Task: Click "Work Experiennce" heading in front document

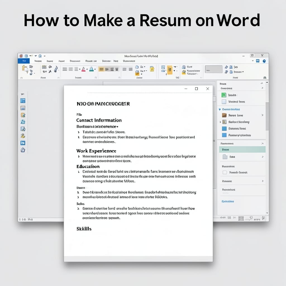Action: [96, 151]
